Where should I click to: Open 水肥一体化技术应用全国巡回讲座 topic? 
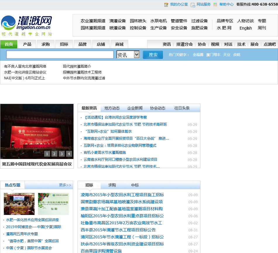[32, 220]
